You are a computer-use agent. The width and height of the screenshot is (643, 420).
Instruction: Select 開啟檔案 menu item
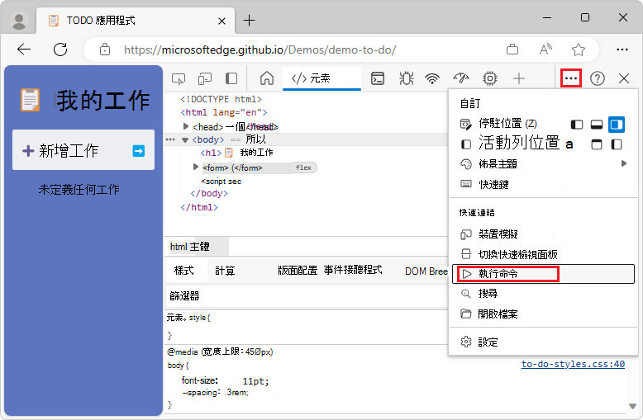(543, 314)
